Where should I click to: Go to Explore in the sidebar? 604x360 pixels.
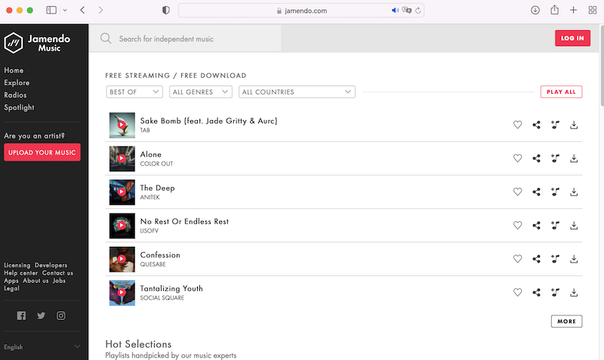click(x=17, y=83)
